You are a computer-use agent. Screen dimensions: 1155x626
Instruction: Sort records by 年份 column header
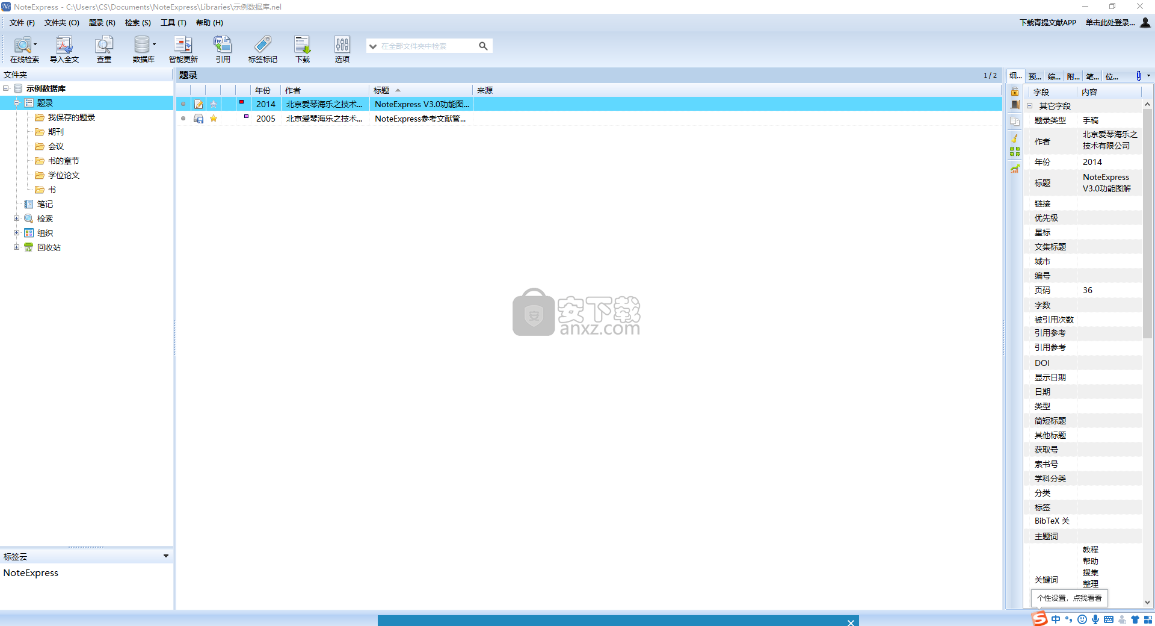point(265,90)
